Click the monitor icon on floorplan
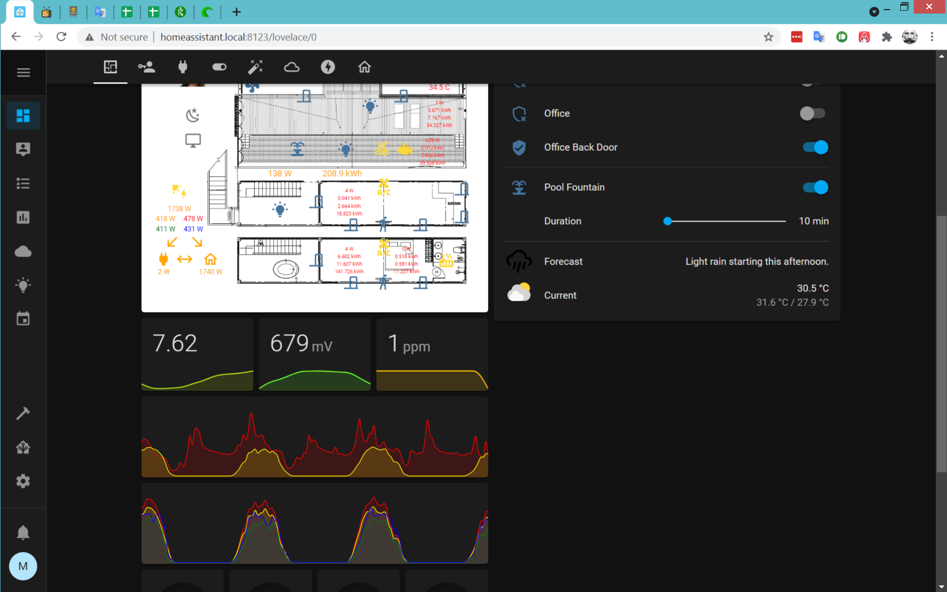Screen dimensions: 947x592 click(193, 140)
